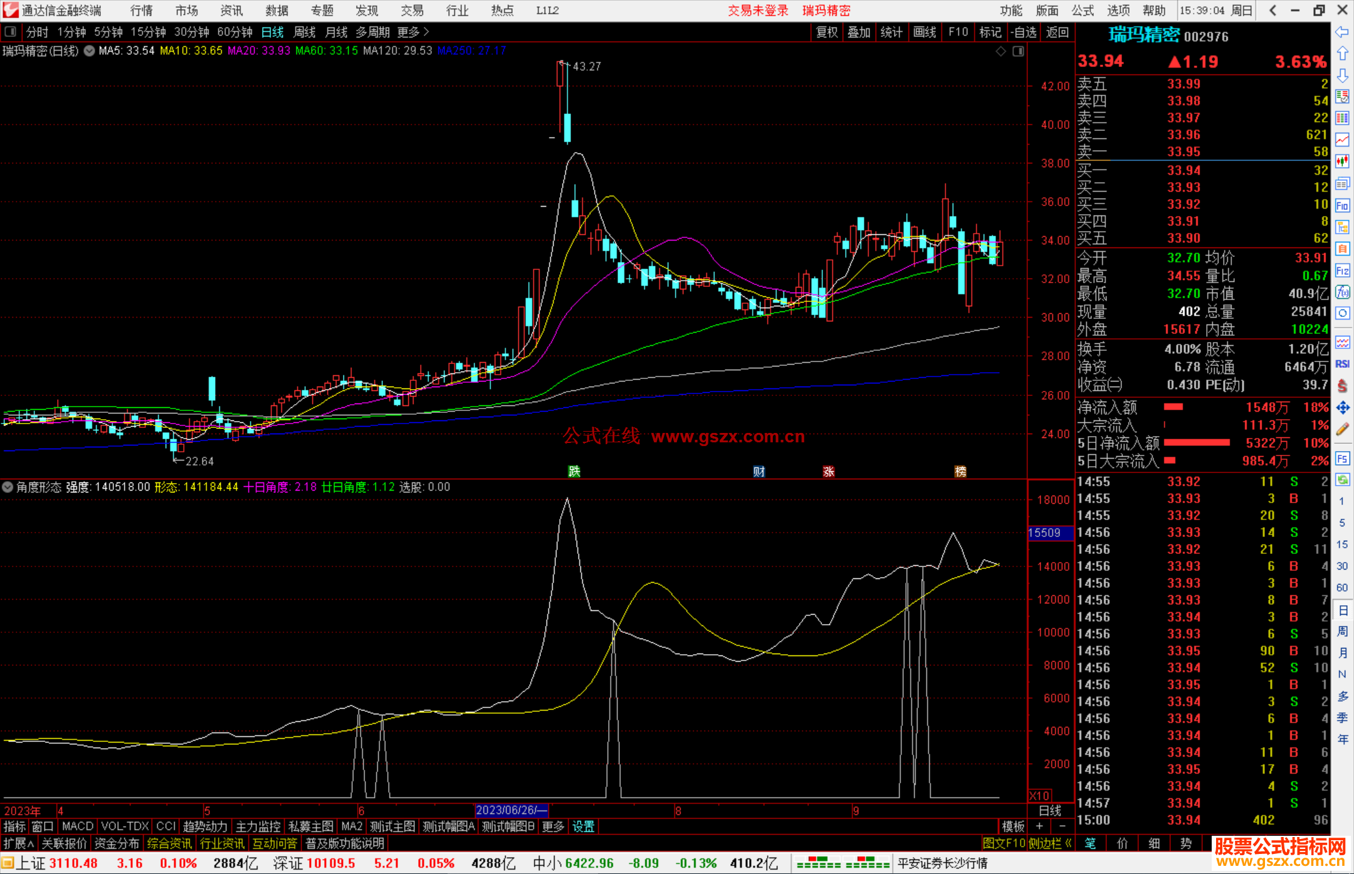1354x874 pixels.
Task: Click the 交易未登录 login link
Action: (758, 10)
